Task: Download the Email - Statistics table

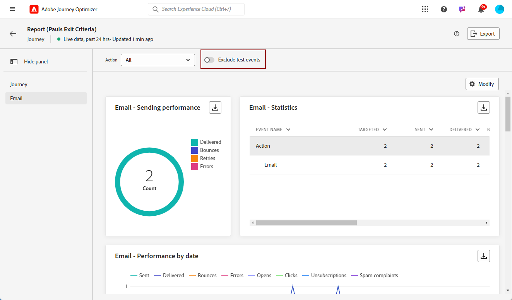Action: click(x=483, y=107)
